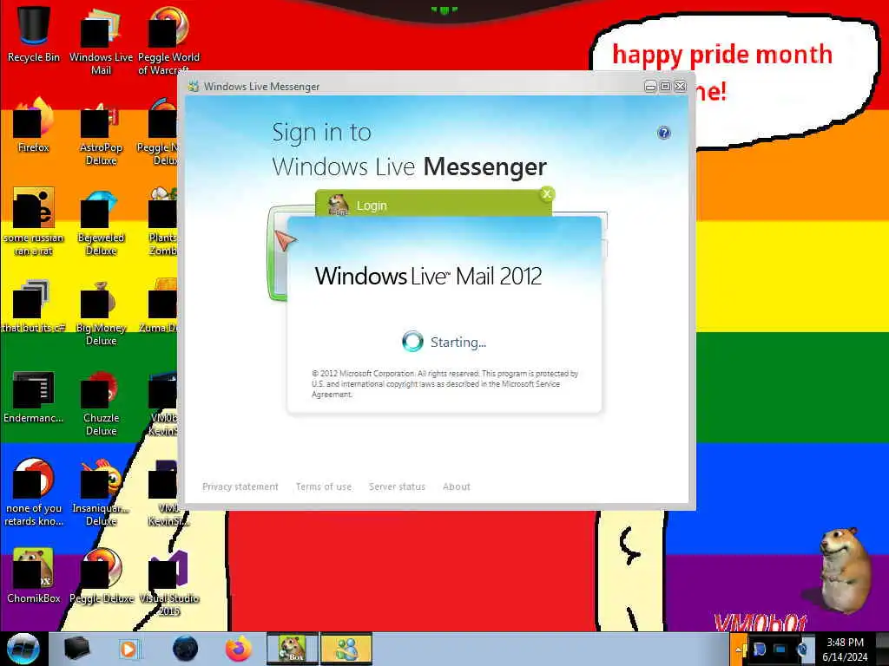This screenshot has width=889, height=666.
Task: Select the 'some russian ran a rat' desktop icon
Action: [34, 222]
